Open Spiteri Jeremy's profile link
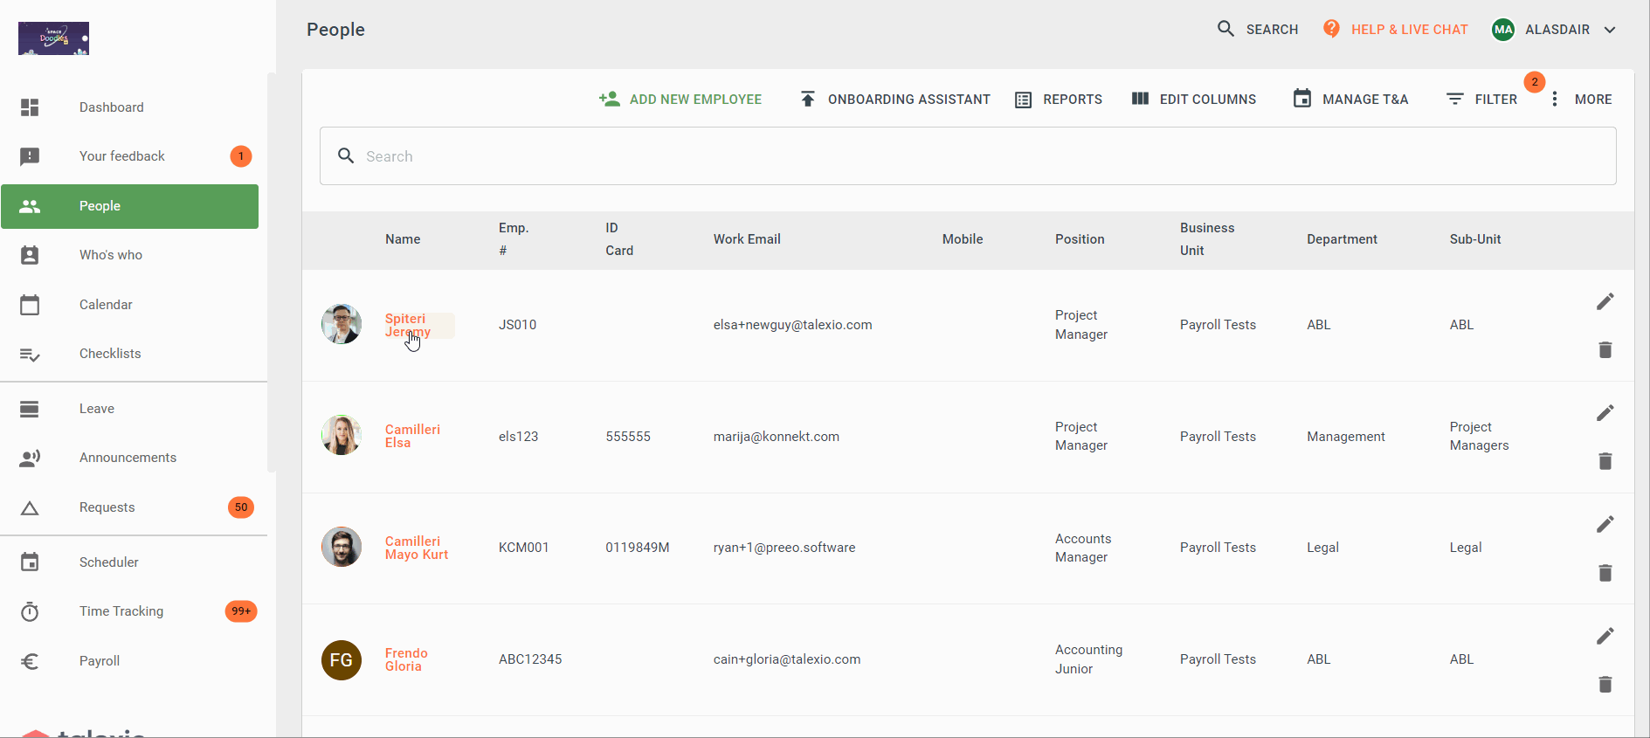This screenshot has width=1650, height=738. (408, 325)
